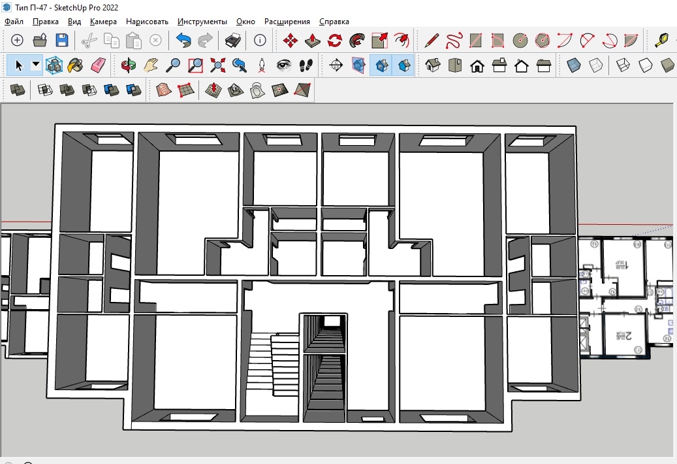
Task: Click Sandbox From Contours tool
Action: tap(164, 90)
